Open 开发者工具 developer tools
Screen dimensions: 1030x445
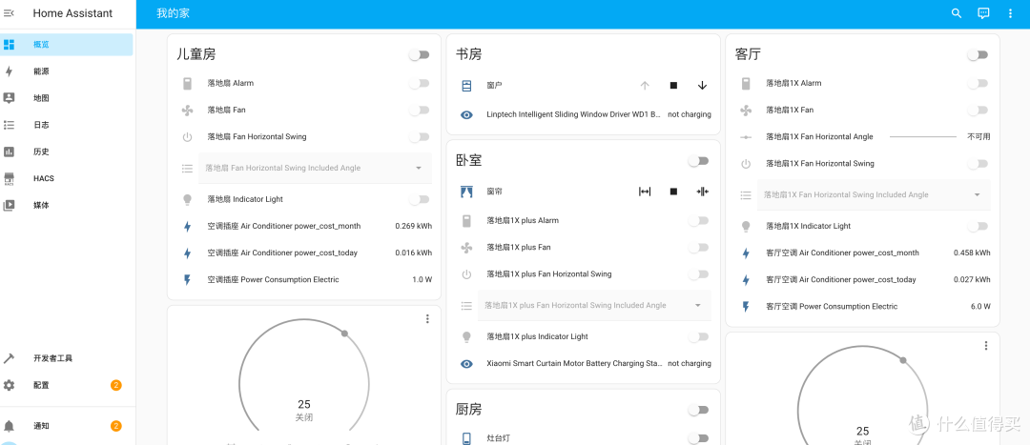[x=67, y=358]
